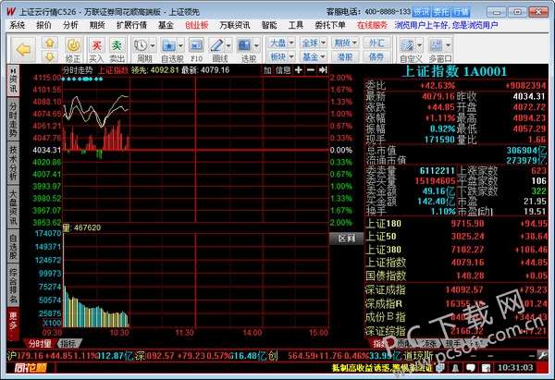Switch to the 分时量 bottom tab
The width and height of the screenshot is (555, 380).
(40, 343)
